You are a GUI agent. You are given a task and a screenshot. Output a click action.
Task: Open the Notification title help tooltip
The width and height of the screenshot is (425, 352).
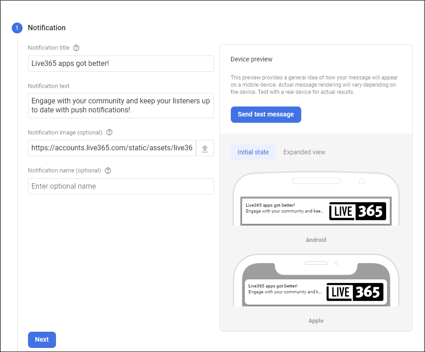coord(76,47)
